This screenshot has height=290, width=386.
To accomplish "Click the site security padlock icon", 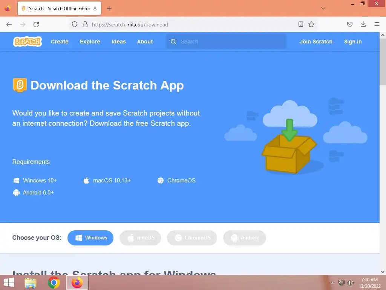I will [85, 24].
